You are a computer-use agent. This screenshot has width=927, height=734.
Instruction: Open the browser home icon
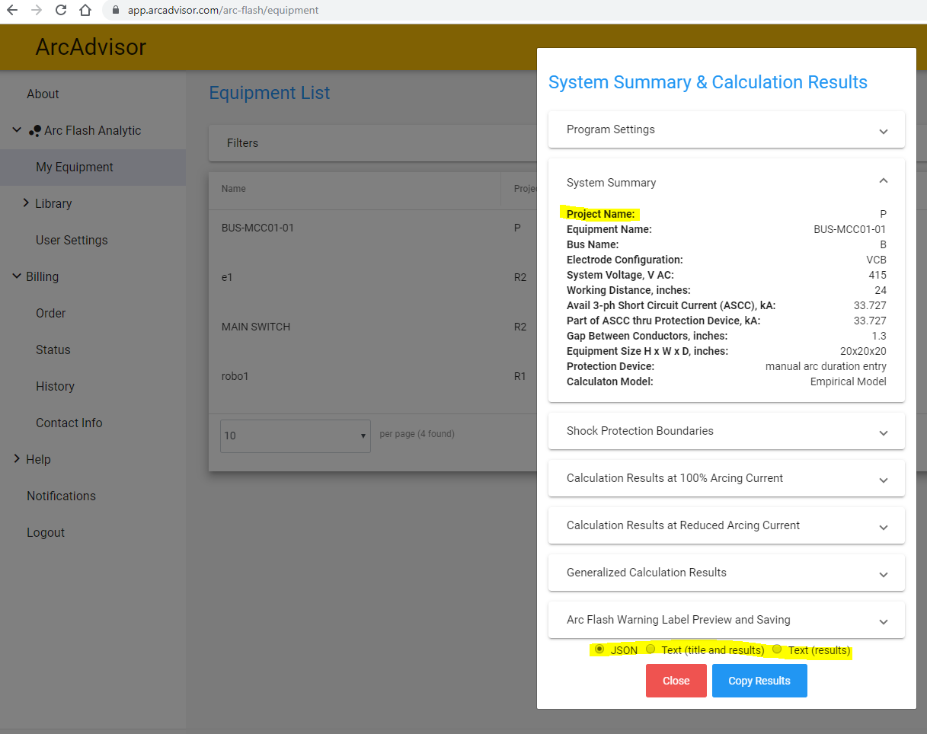(85, 11)
